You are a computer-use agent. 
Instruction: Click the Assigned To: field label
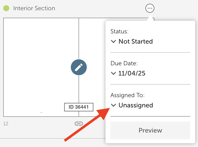click(x=127, y=95)
